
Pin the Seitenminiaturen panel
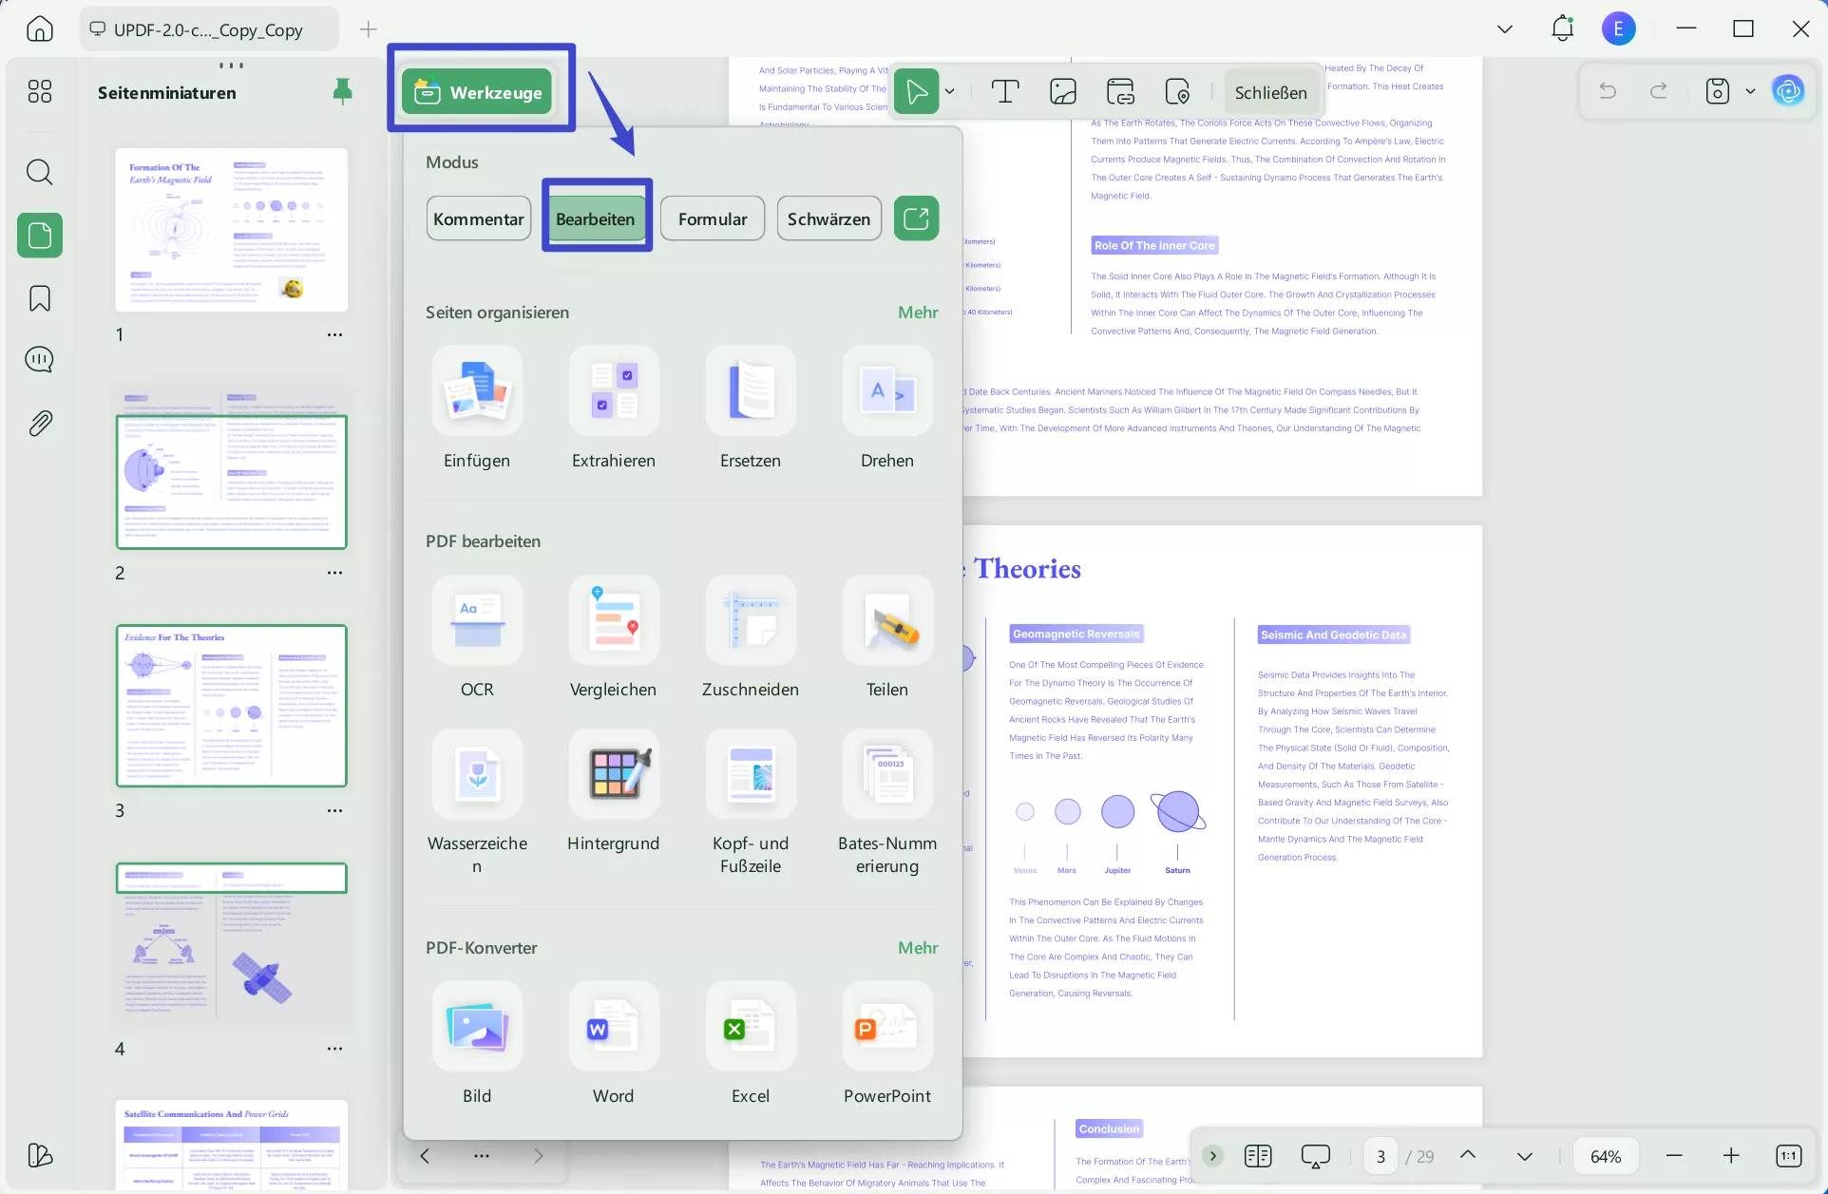tap(343, 90)
